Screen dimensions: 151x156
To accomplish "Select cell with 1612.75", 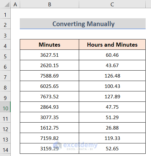I will pos(49,128).
